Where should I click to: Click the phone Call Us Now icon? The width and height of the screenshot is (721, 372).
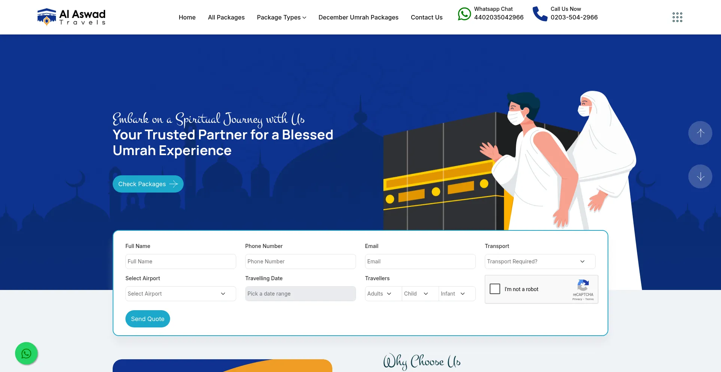[540, 14]
